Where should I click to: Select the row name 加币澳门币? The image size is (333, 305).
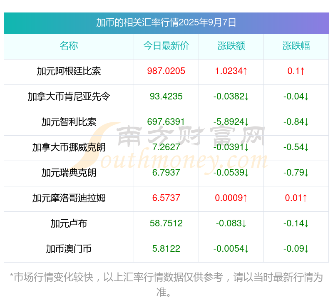pos(69,249)
